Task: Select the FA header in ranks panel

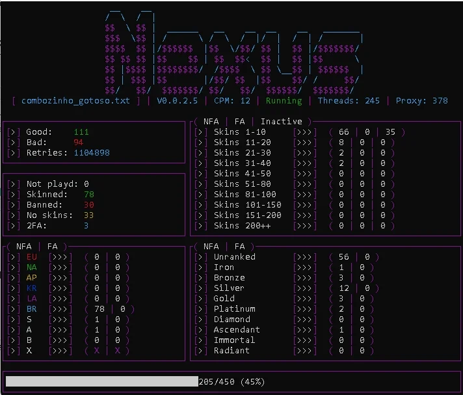Action: pyautogui.click(x=239, y=247)
